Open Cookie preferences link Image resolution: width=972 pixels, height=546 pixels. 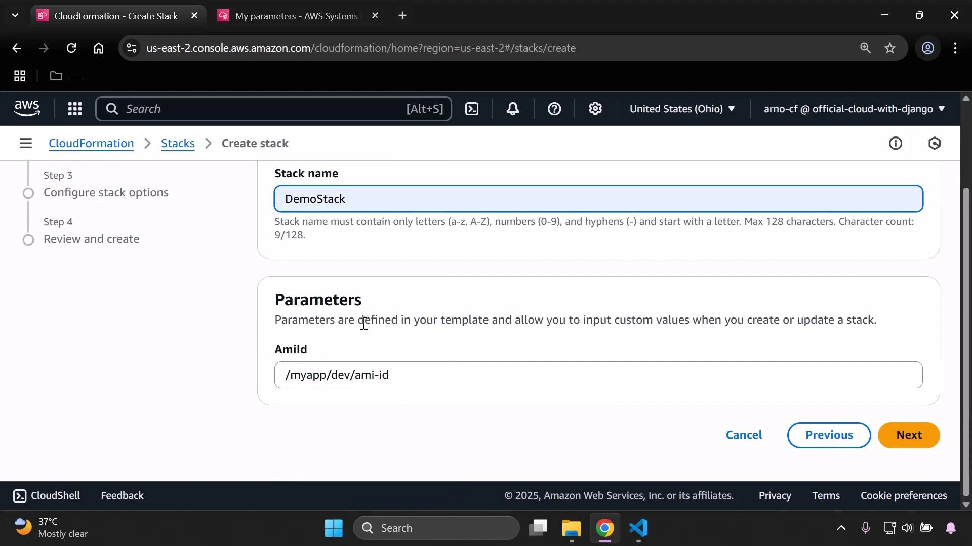(x=904, y=495)
